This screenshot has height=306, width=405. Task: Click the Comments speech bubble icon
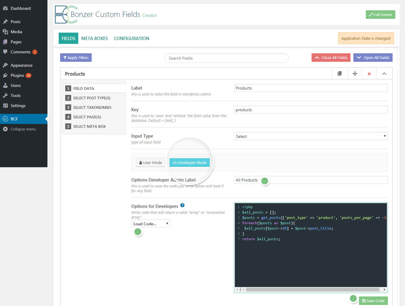pyautogui.click(x=5, y=52)
